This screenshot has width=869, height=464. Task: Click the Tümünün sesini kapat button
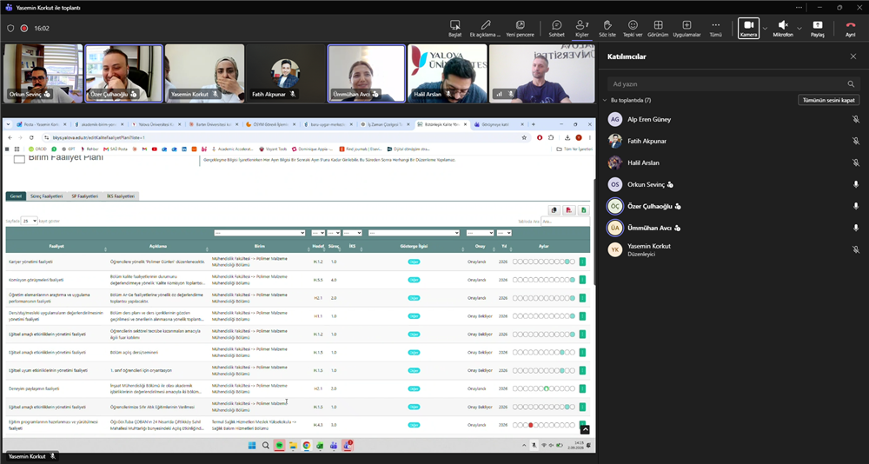click(828, 100)
